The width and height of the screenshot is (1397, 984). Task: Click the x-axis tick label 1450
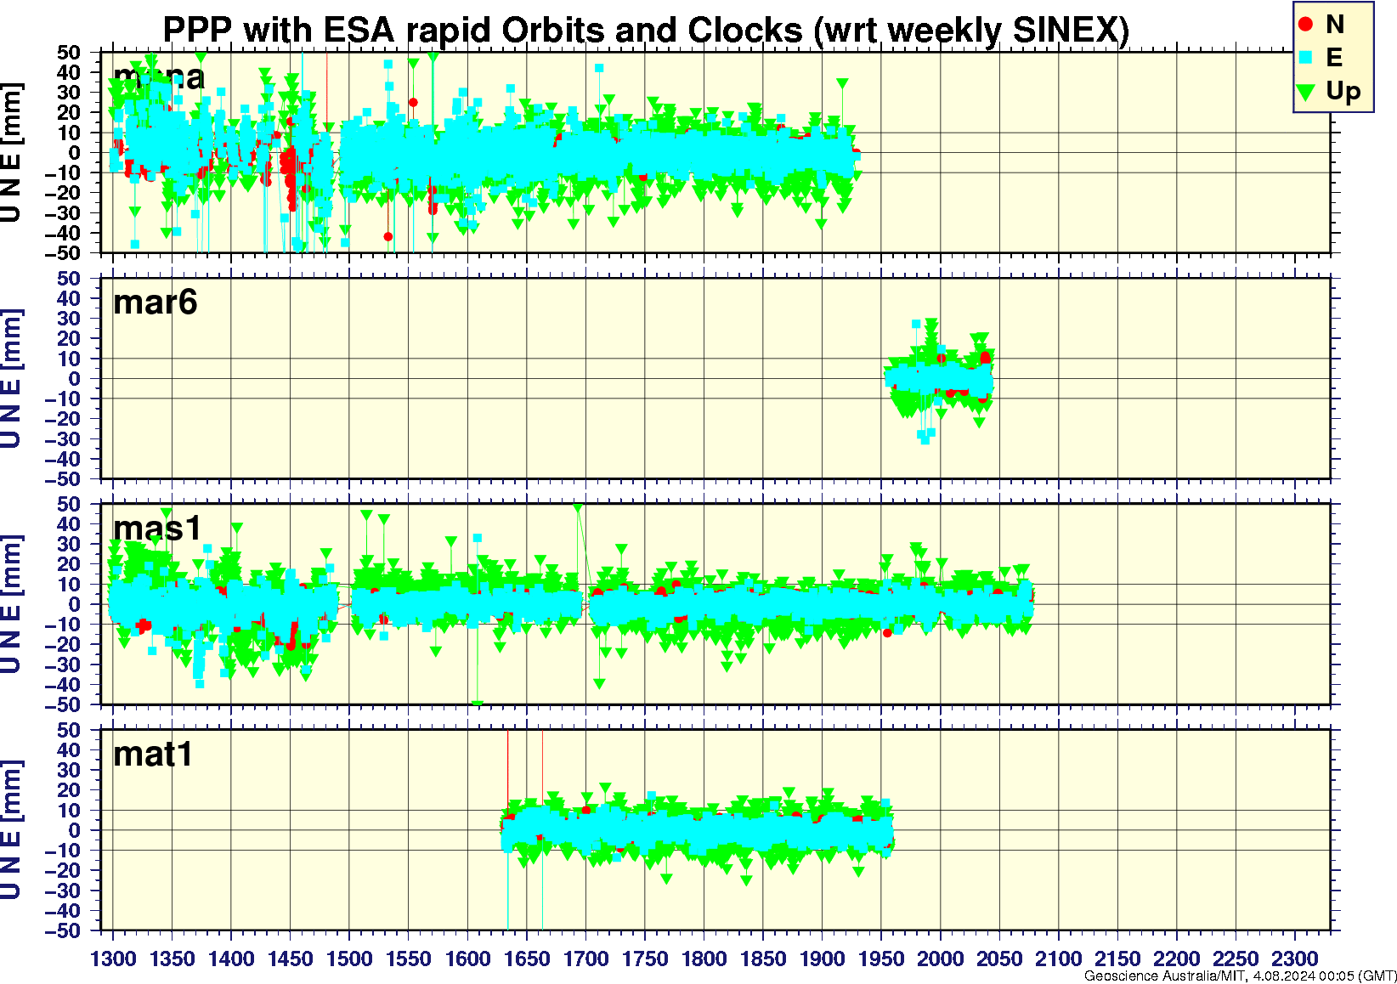pyautogui.click(x=291, y=959)
